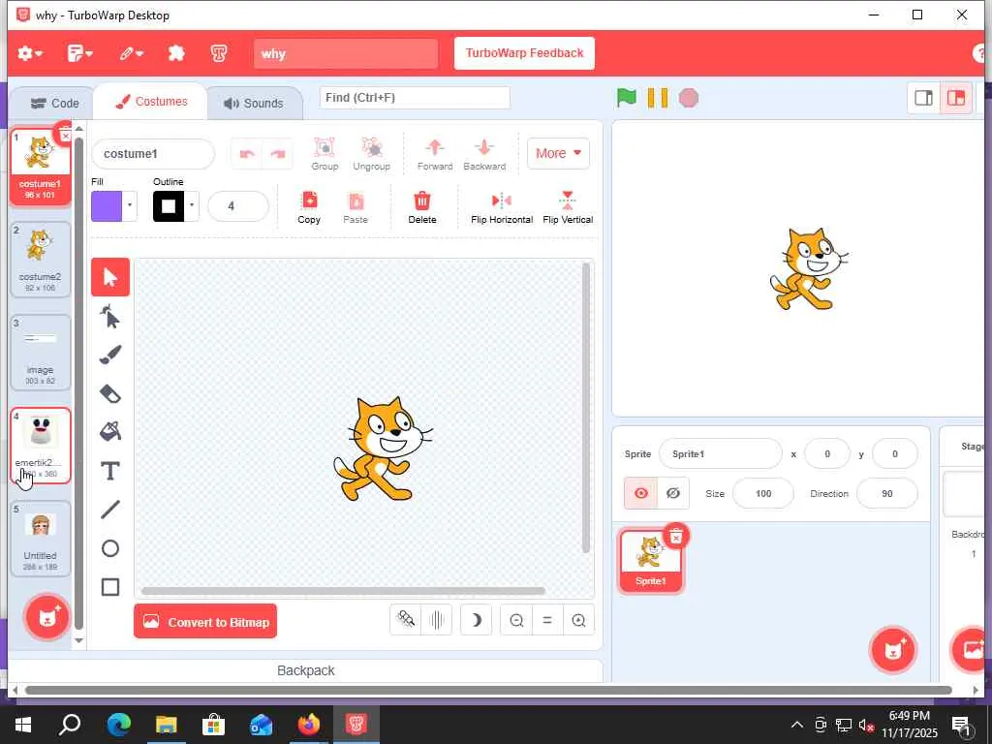
Task: Switch to large stage layout
Action: [956, 98]
